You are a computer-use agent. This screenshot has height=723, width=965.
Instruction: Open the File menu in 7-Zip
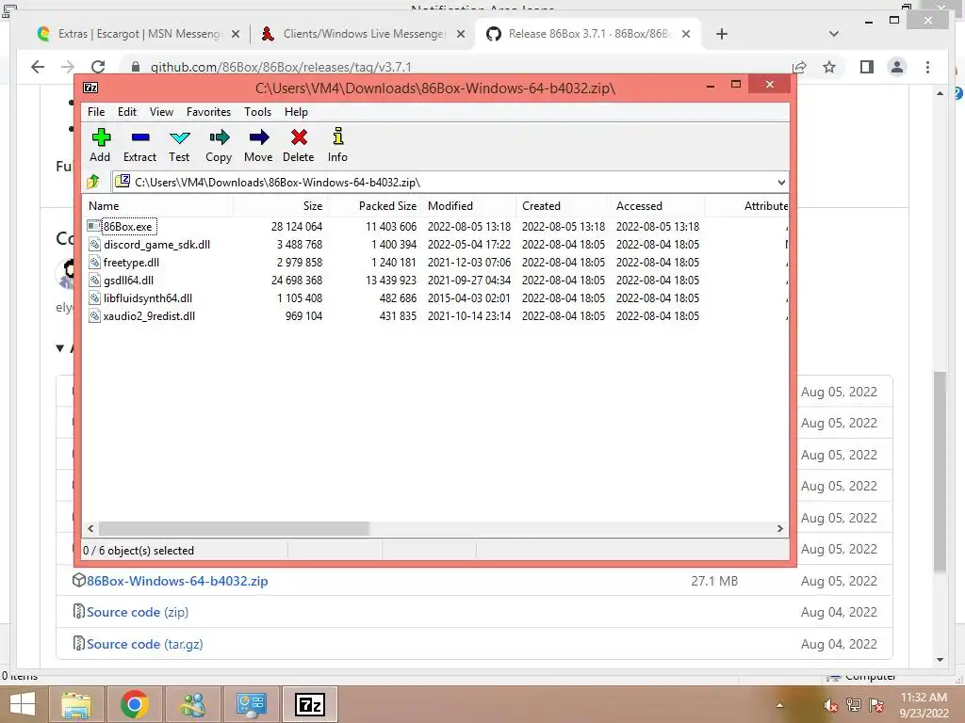click(96, 112)
